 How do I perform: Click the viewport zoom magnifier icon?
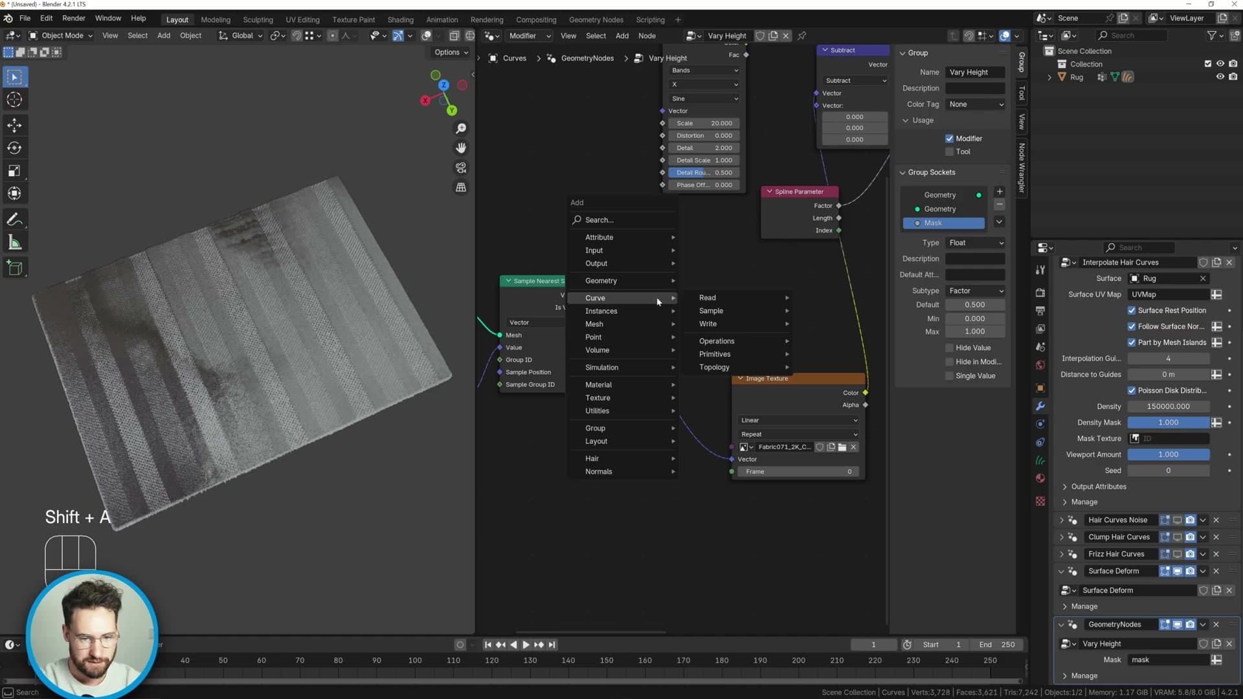[461, 129]
